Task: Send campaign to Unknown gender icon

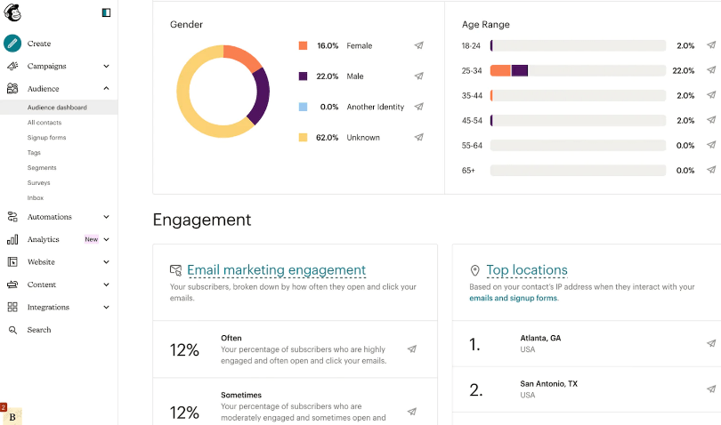Action: tap(418, 137)
